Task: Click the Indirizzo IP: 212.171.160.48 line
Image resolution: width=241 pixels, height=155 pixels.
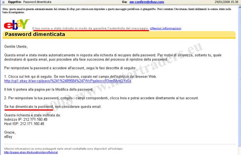Action: click(26, 120)
